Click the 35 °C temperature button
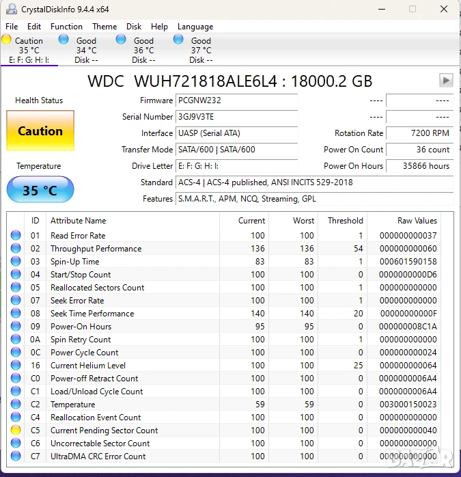 [40, 190]
